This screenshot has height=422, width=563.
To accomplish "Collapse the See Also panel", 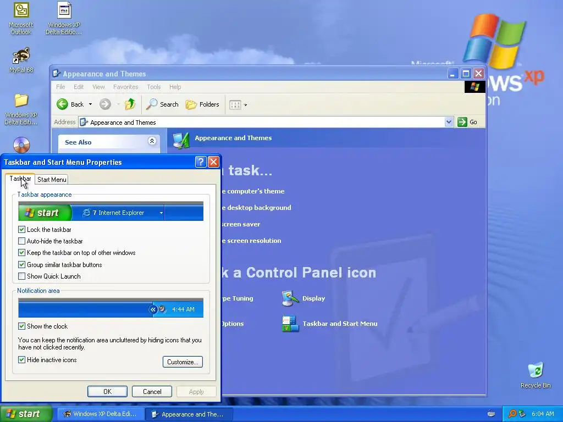I will [x=152, y=141].
